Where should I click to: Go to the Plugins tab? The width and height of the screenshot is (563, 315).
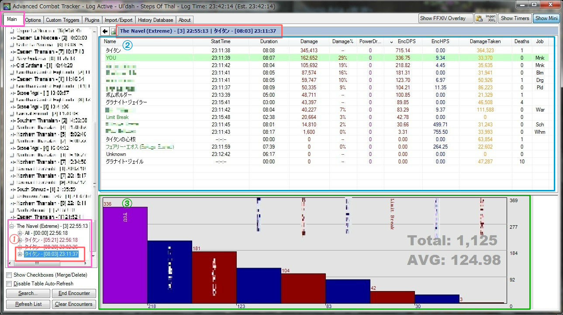coord(93,20)
